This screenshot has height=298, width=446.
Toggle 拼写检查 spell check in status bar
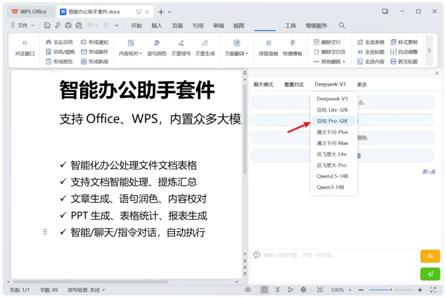tap(86, 290)
